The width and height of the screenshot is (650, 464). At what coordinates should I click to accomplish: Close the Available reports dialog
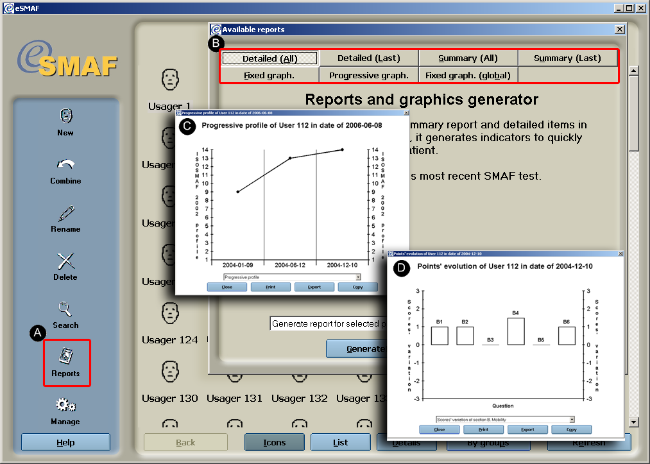[620, 30]
